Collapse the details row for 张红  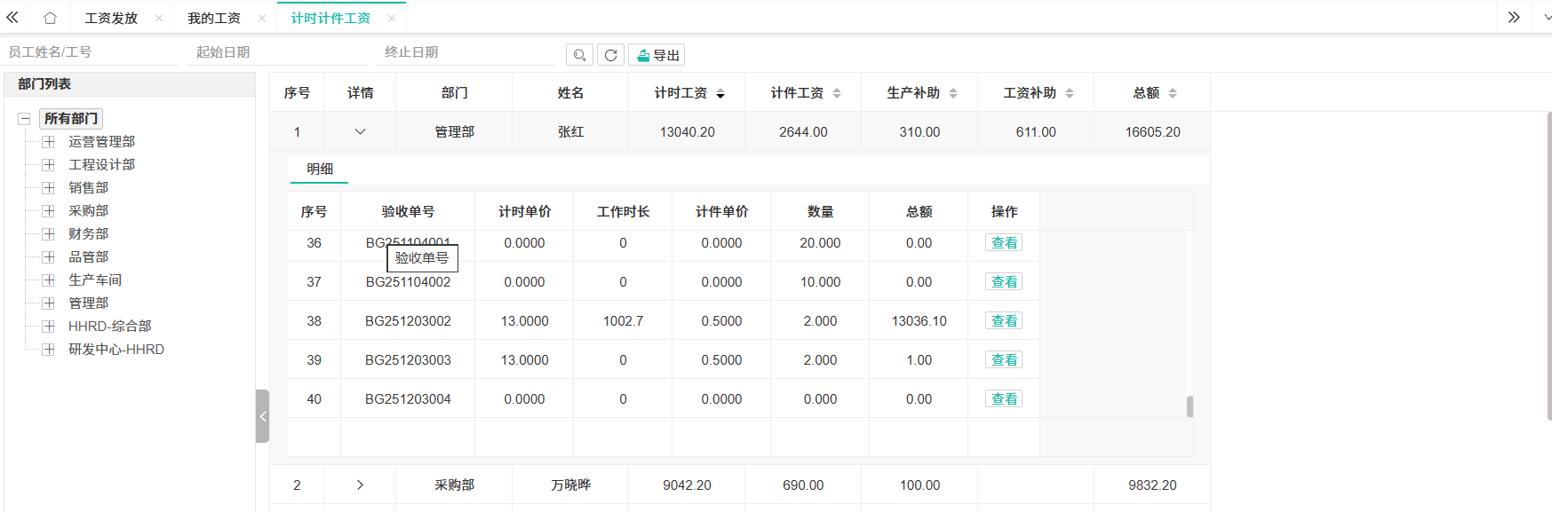point(360,132)
